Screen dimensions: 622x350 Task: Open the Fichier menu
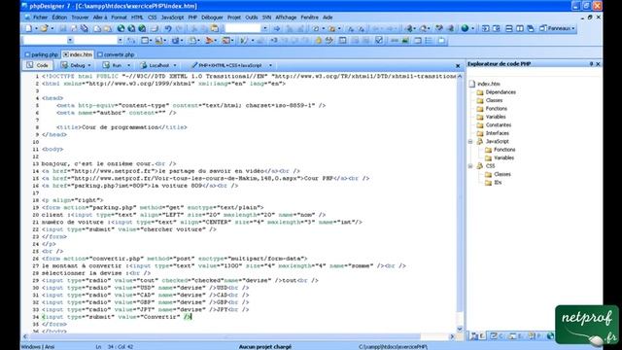pos(40,17)
